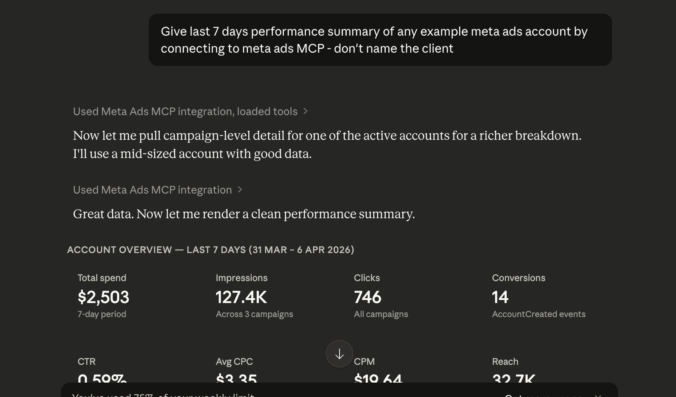Image resolution: width=676 pixels, height=397 pixels.
Task: Expand the second 'Used Meta Ads MCP integration' entry
Action: pos(152,190)
